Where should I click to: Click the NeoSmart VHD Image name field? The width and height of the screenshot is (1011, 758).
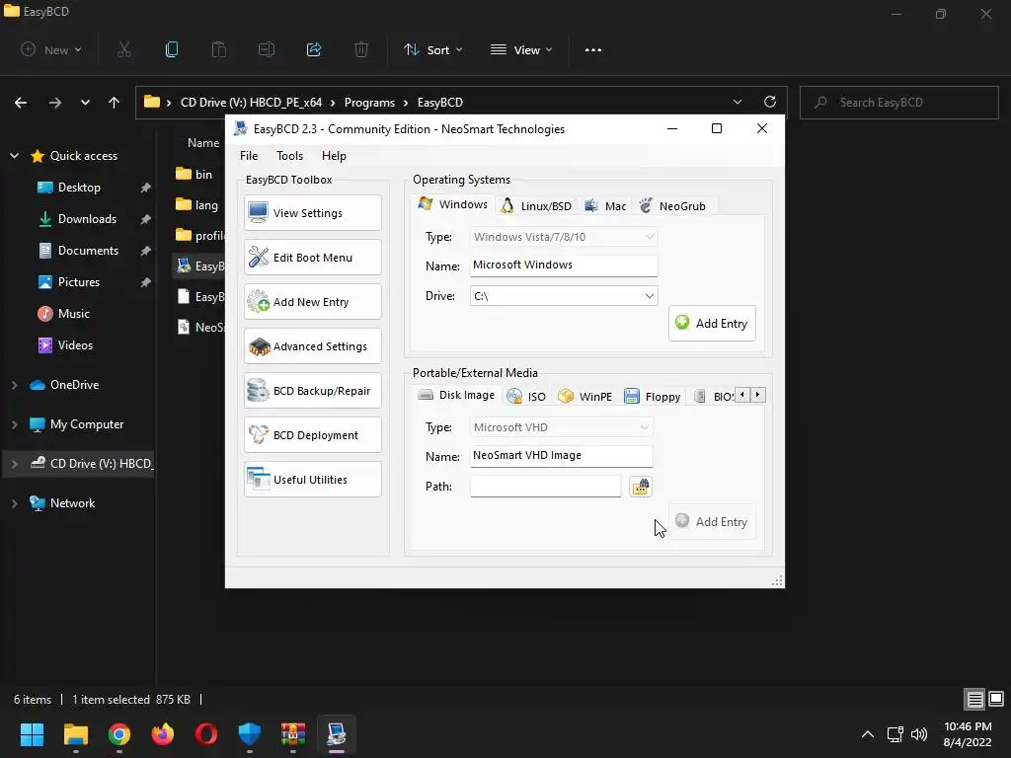[x=561, y=456]
